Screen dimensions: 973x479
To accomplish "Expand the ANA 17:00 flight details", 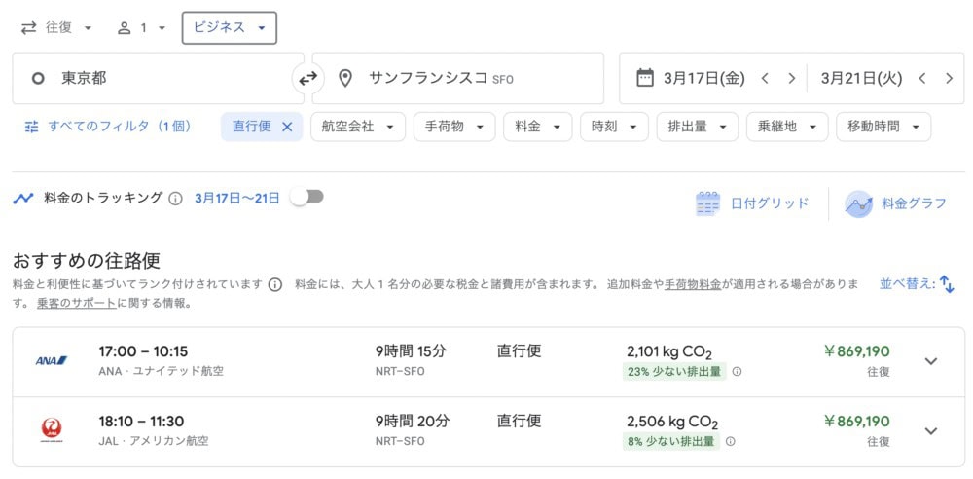I will point(931,361).
